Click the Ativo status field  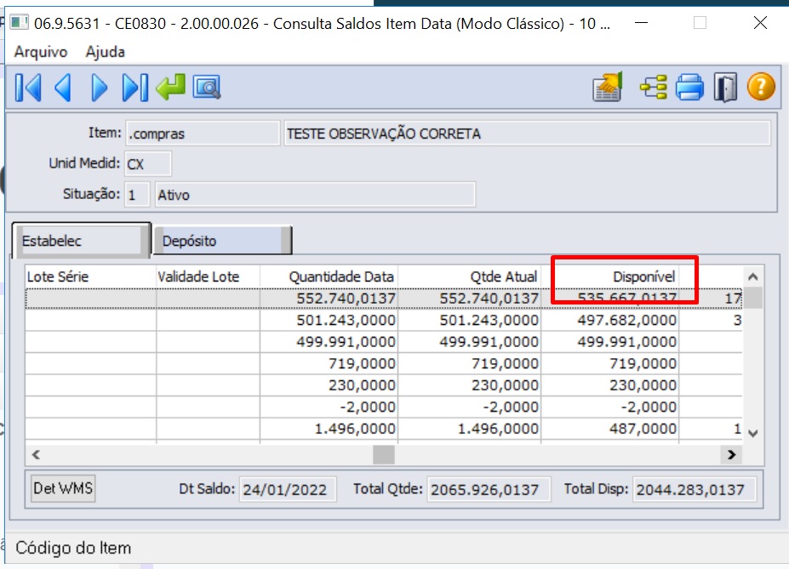(315, 195)
